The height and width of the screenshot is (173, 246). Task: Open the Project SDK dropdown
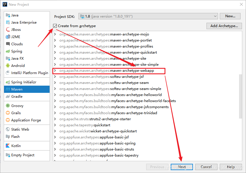[x=148, y=16]
